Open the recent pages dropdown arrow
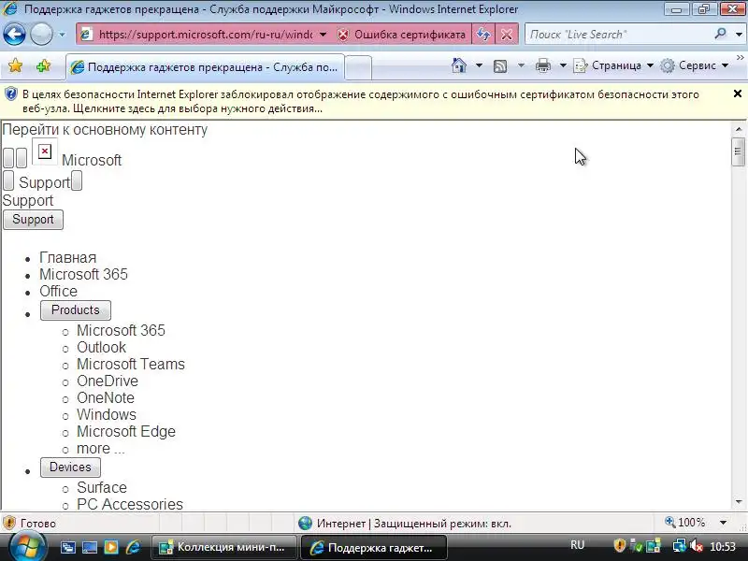Screen dimensions: 748x561 pos(62,35)
